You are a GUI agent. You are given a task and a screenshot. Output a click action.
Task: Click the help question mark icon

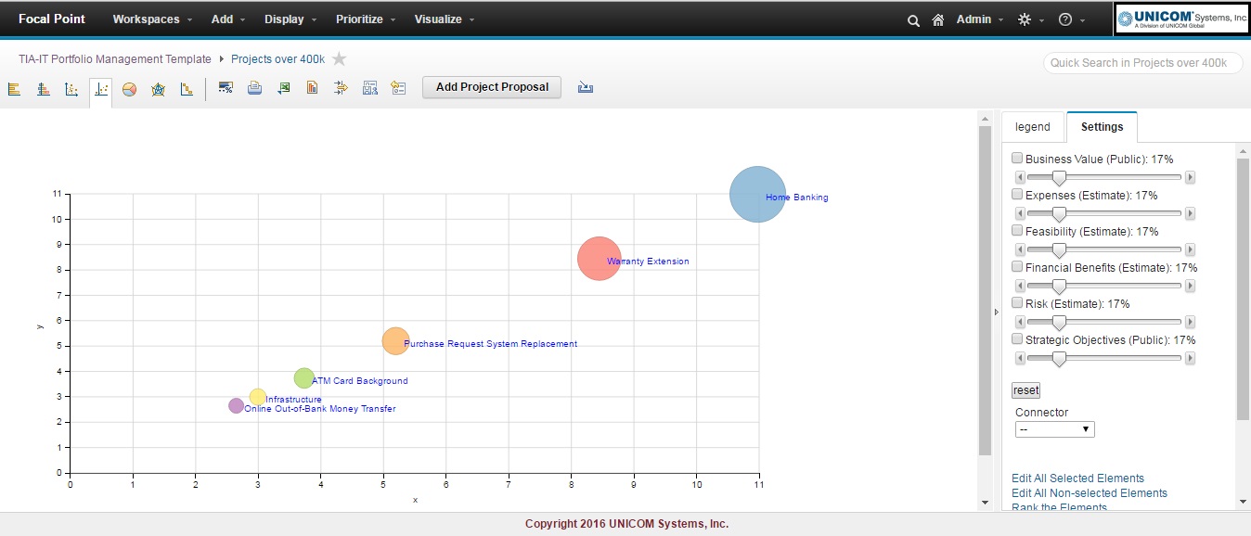pyautogui.click(x=1065, y=19)
